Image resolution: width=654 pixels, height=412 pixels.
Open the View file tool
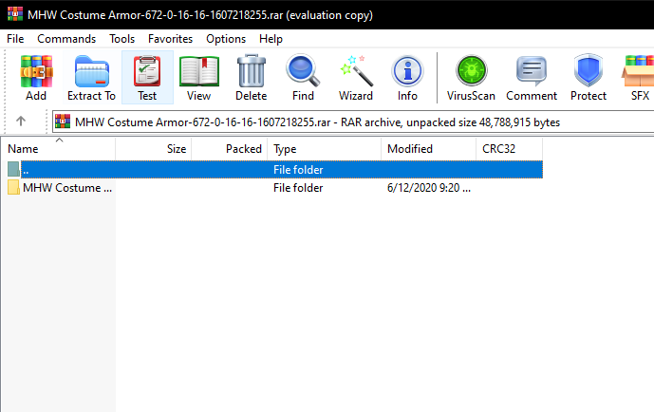[199, 78]
